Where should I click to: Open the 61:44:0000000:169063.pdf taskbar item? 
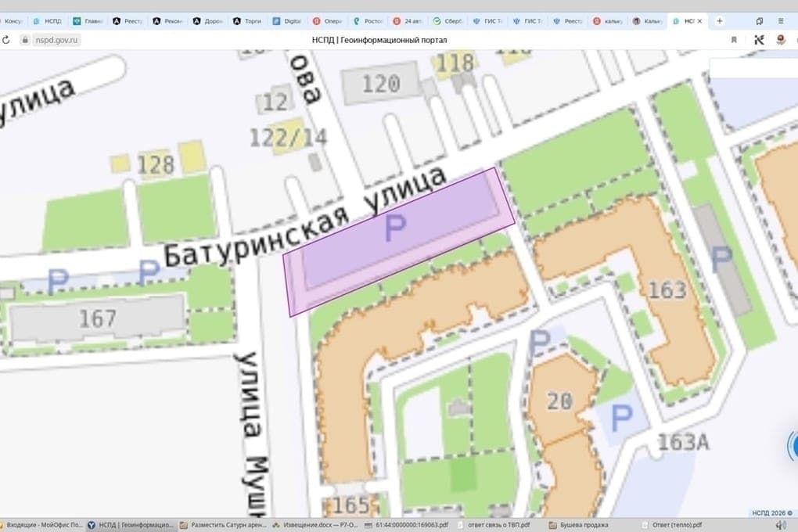click(x=407, y=525)
